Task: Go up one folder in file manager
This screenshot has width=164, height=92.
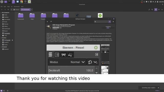Action: [x=8, y=9]
